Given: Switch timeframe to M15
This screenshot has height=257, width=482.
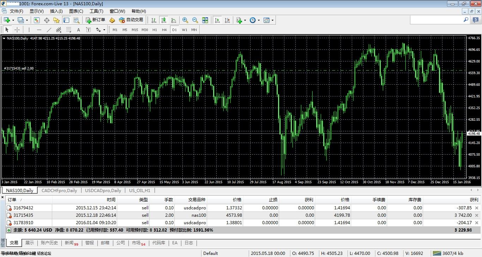Looking at the screenshot, I should coord(135,30).
